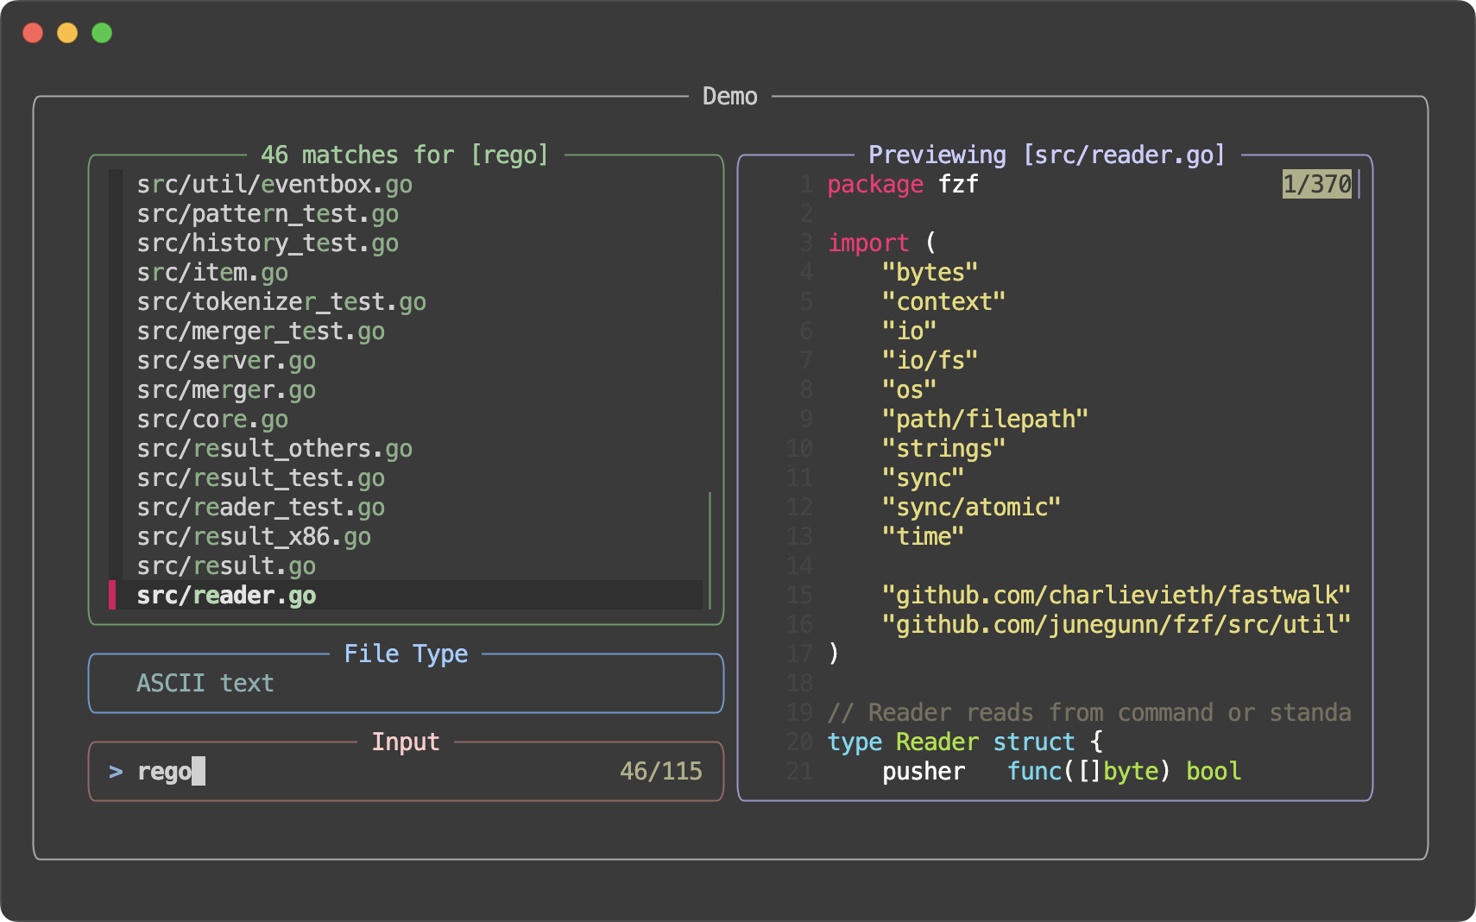Open src/util/eventbox.go from the results

click(x=274, y=184)
